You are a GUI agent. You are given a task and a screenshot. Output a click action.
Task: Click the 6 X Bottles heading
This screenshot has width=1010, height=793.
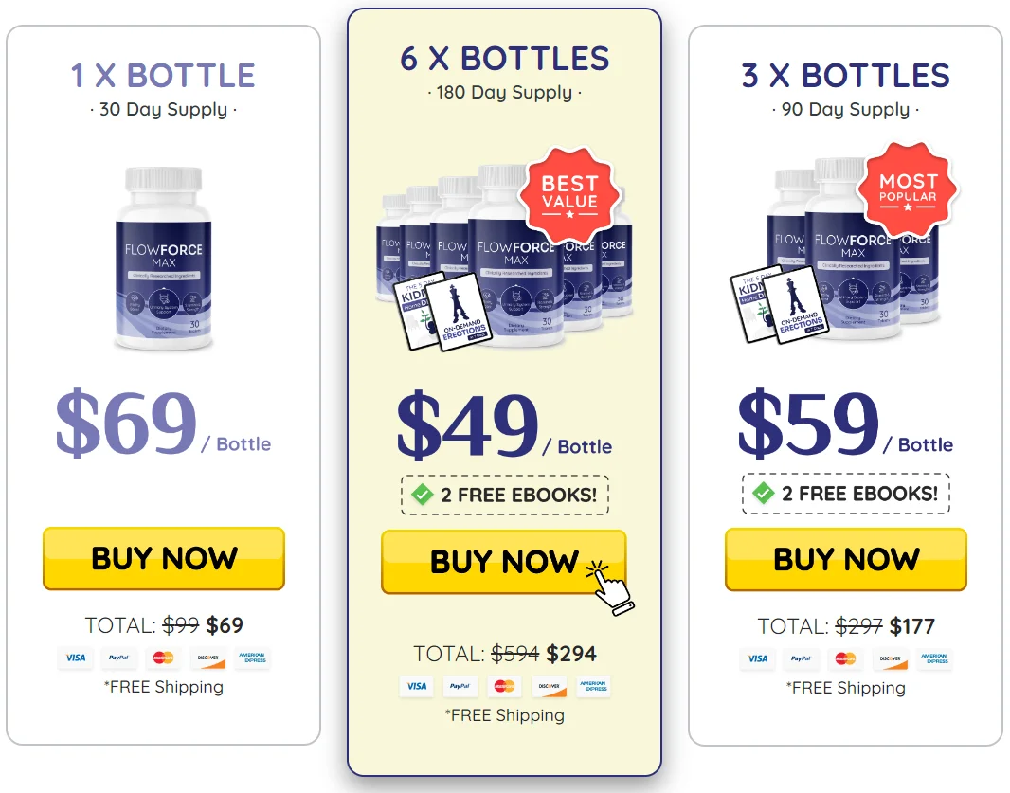pos(504,59)
